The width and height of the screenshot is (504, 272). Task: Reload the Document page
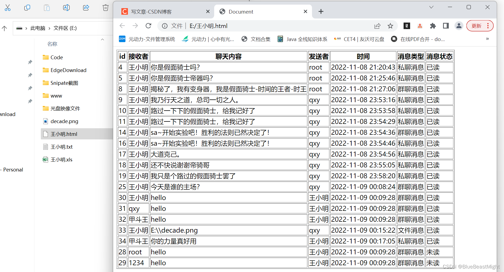pos(148,26)
